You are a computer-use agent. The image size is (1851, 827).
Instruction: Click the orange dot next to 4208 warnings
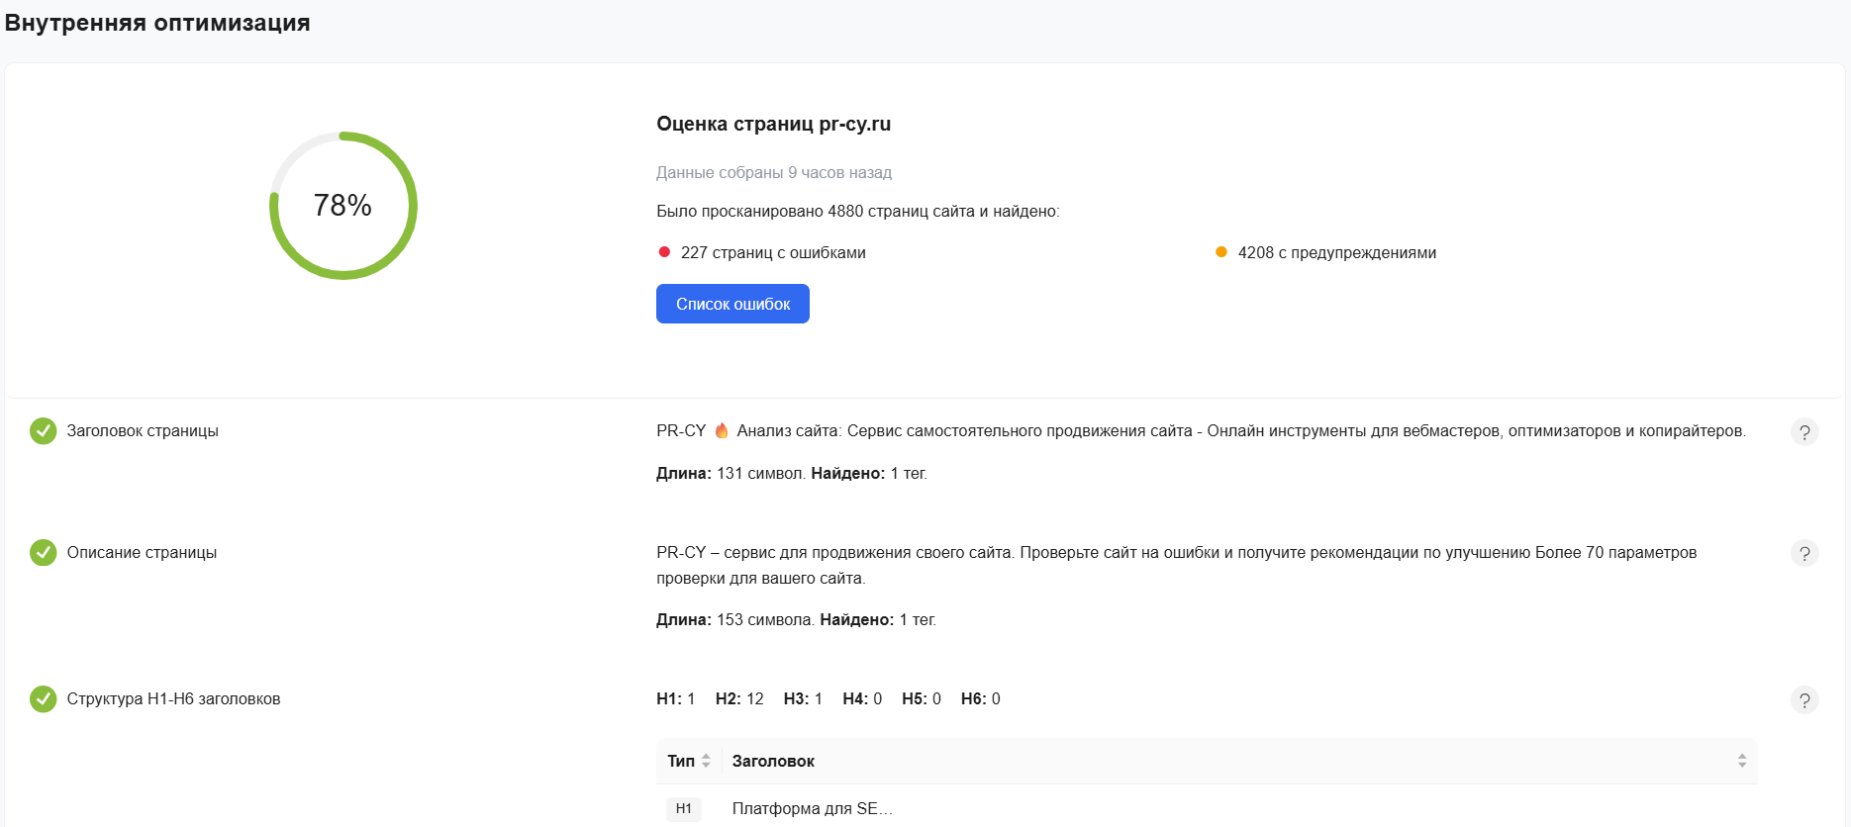point(1220,252)
